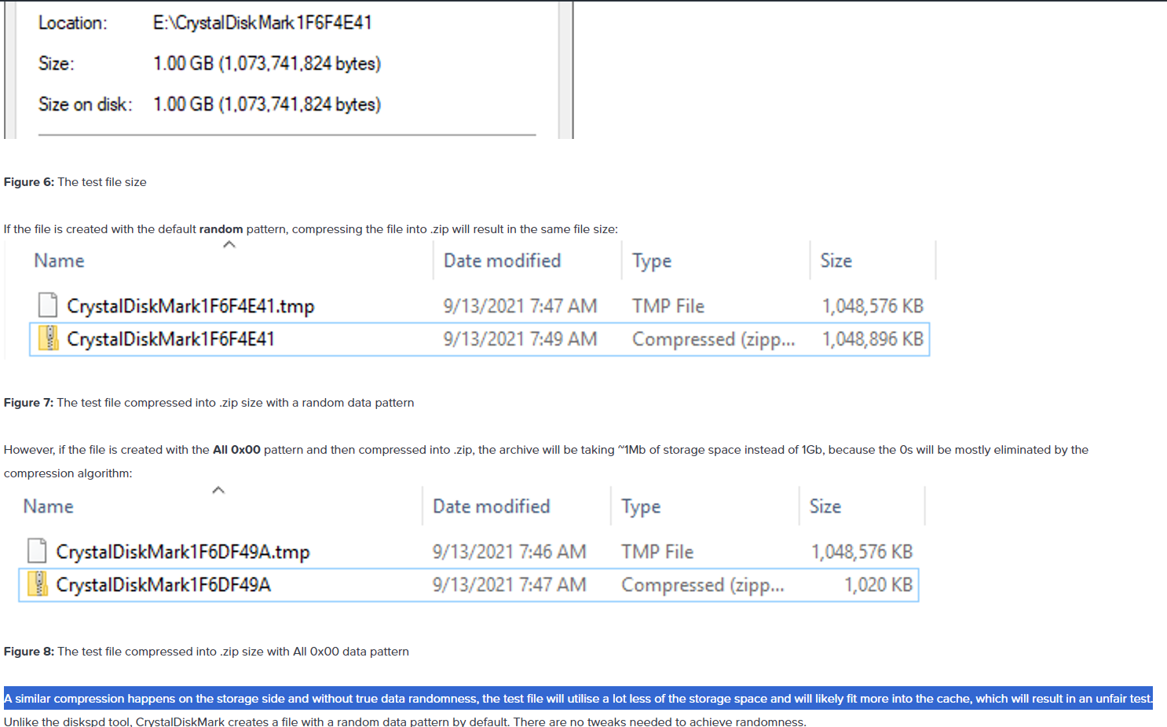Click the Figure 8 caption text
The height and width of the screenshot is (727, 1167).
point(207,652)
